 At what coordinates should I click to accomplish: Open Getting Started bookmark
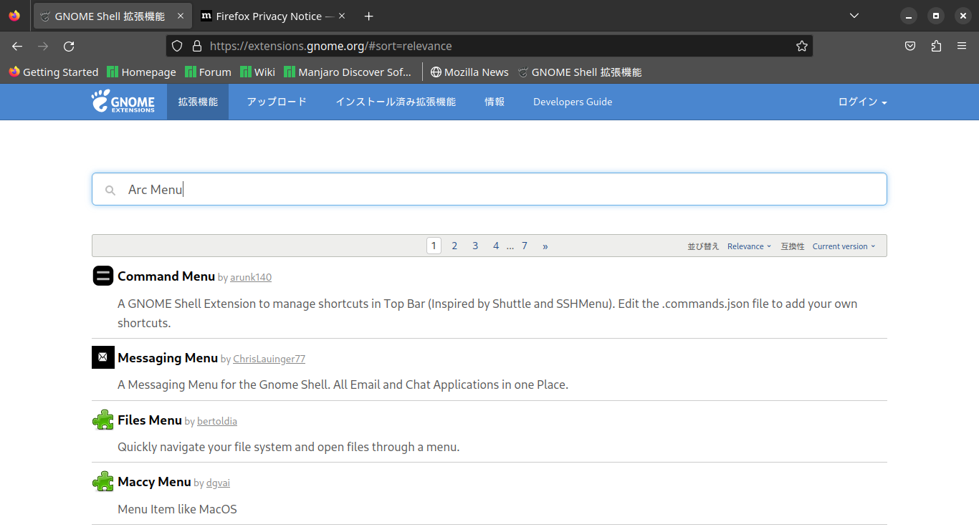[54, 72]
